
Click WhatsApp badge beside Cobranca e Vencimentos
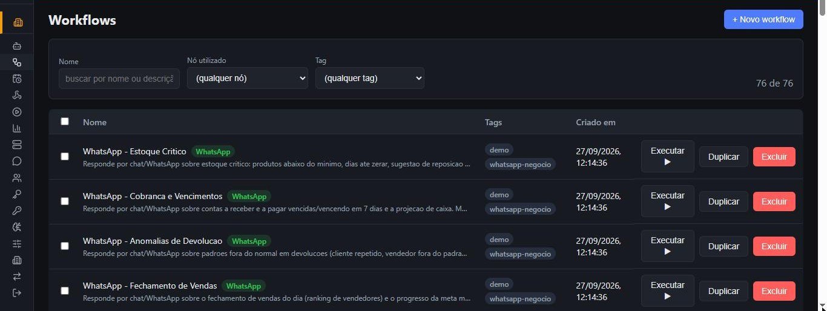pos(249,196)
